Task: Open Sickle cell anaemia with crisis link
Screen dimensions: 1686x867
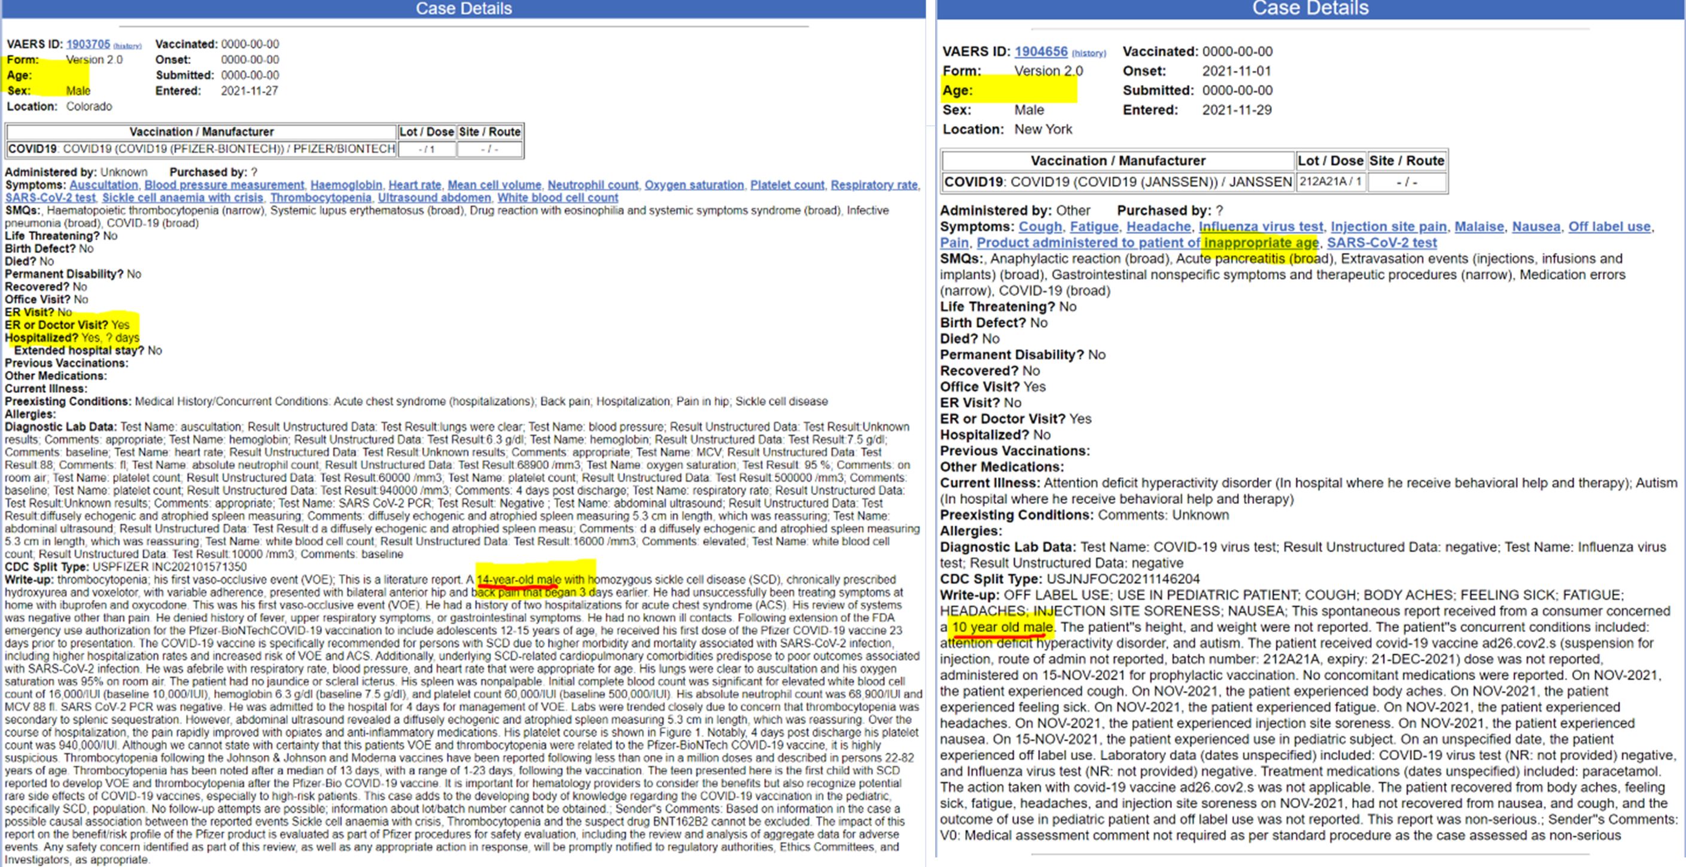Action: 182,197
